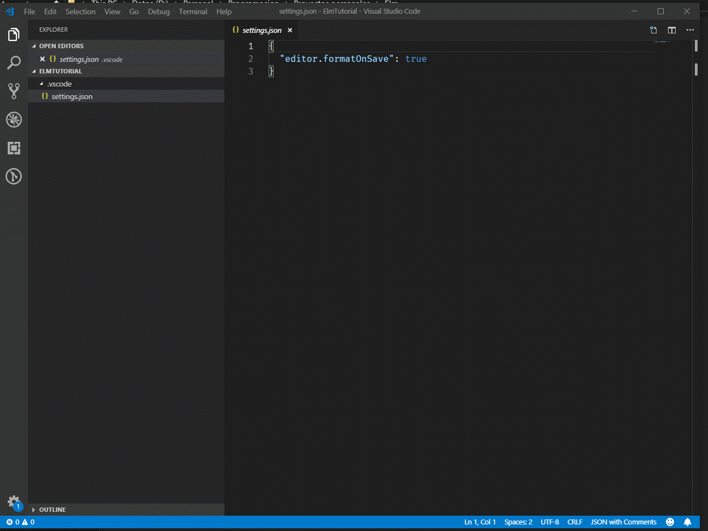Open the Explorer view in activity bar
Screen dimensions: 708x531
click(14, 34)
